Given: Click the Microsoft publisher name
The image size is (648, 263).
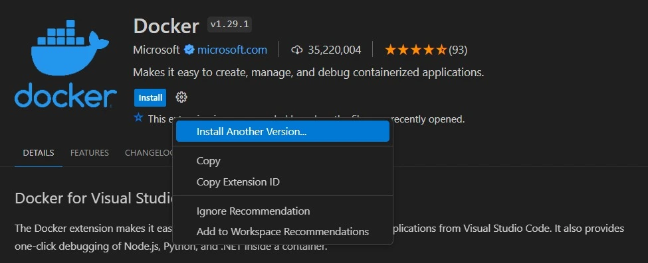Looking at the screenshot, I should pyautogui.click(x=156, y=50).
